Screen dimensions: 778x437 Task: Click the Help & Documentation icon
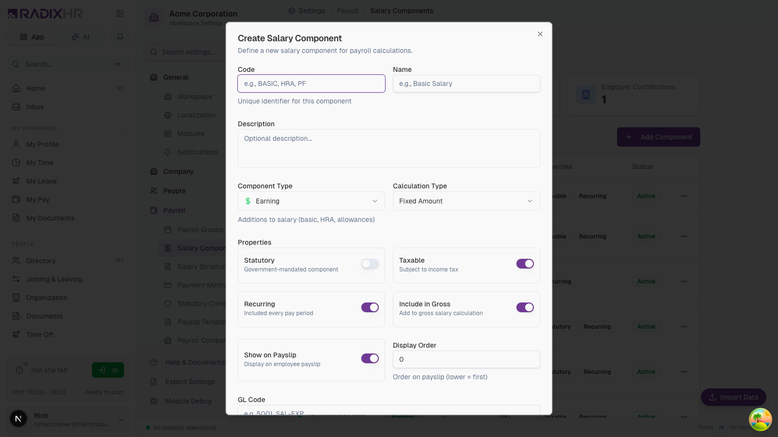pyautogui.click(x=154, y=362)
